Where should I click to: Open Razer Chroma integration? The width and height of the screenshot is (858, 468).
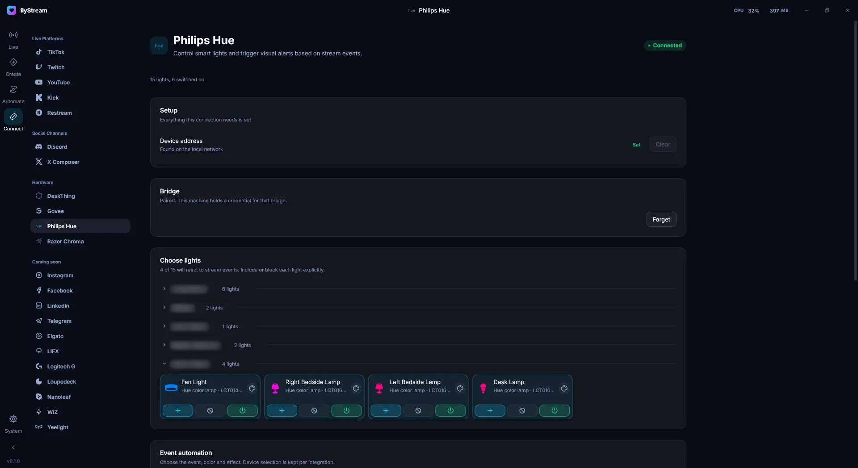point(80,242)
